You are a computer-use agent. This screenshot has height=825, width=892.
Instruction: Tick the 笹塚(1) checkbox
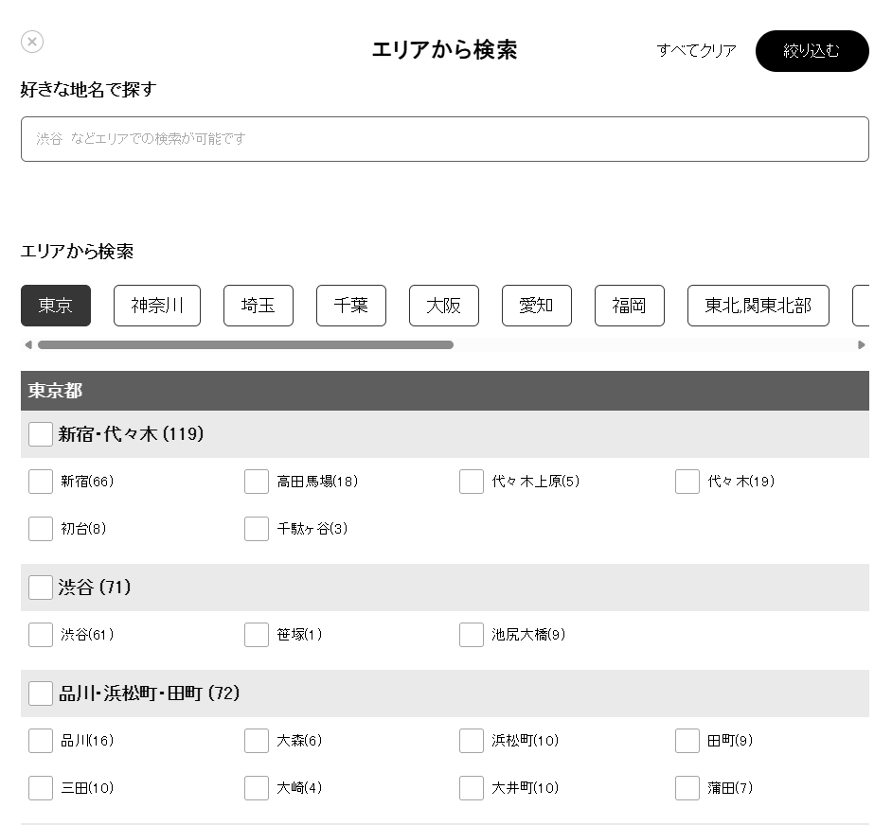tap(256, 634)
